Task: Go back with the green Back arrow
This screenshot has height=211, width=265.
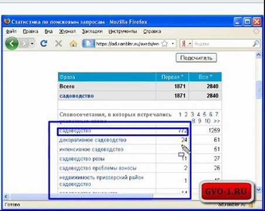Action: 12,43
